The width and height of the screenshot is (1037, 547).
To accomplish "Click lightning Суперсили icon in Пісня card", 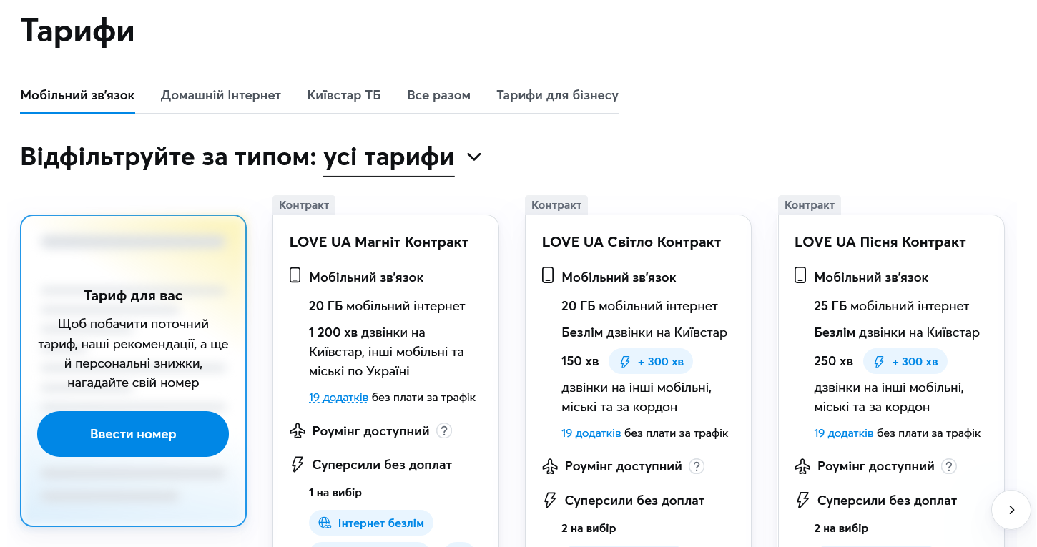I will pos(802,501).
